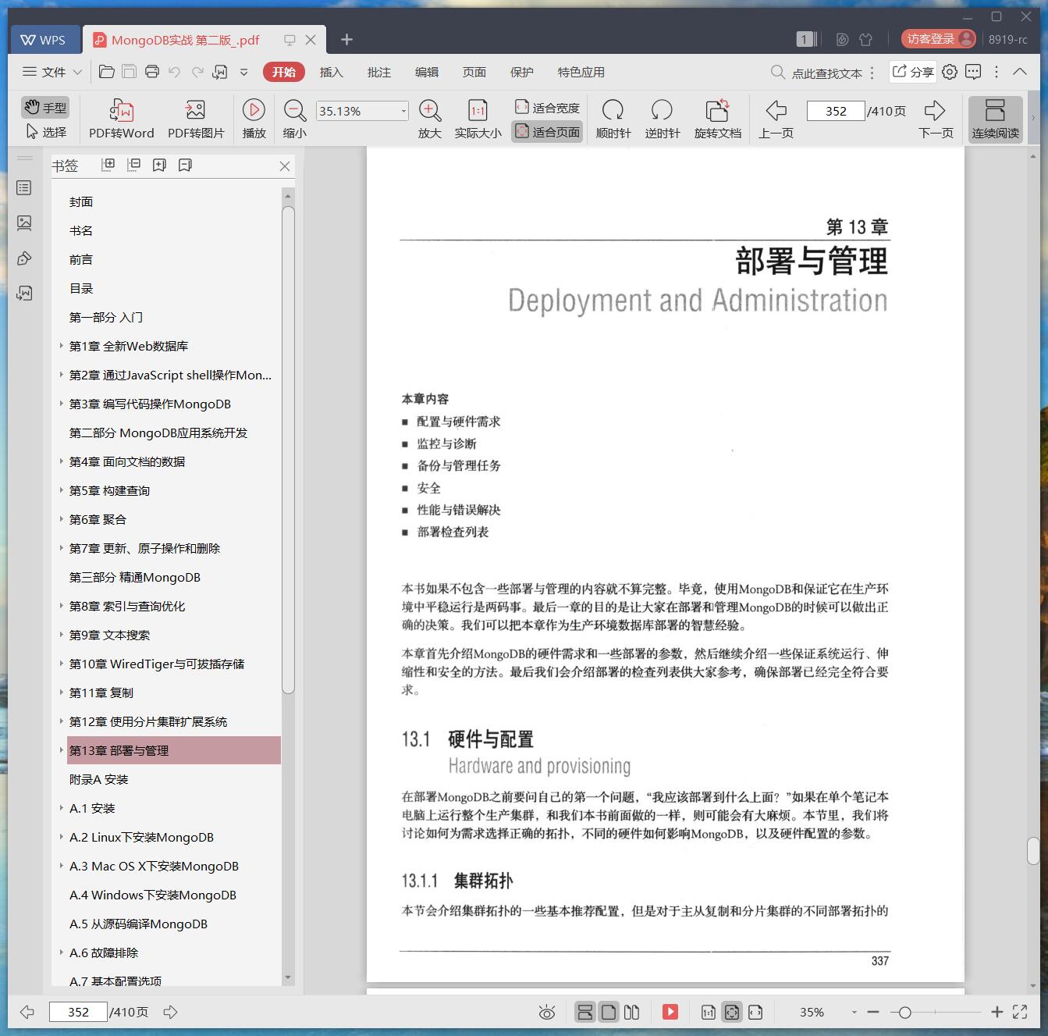Switch to the 编辑 ribbon tab
This screenshot has width=1048, height=1036.
[x=426, y=72]
